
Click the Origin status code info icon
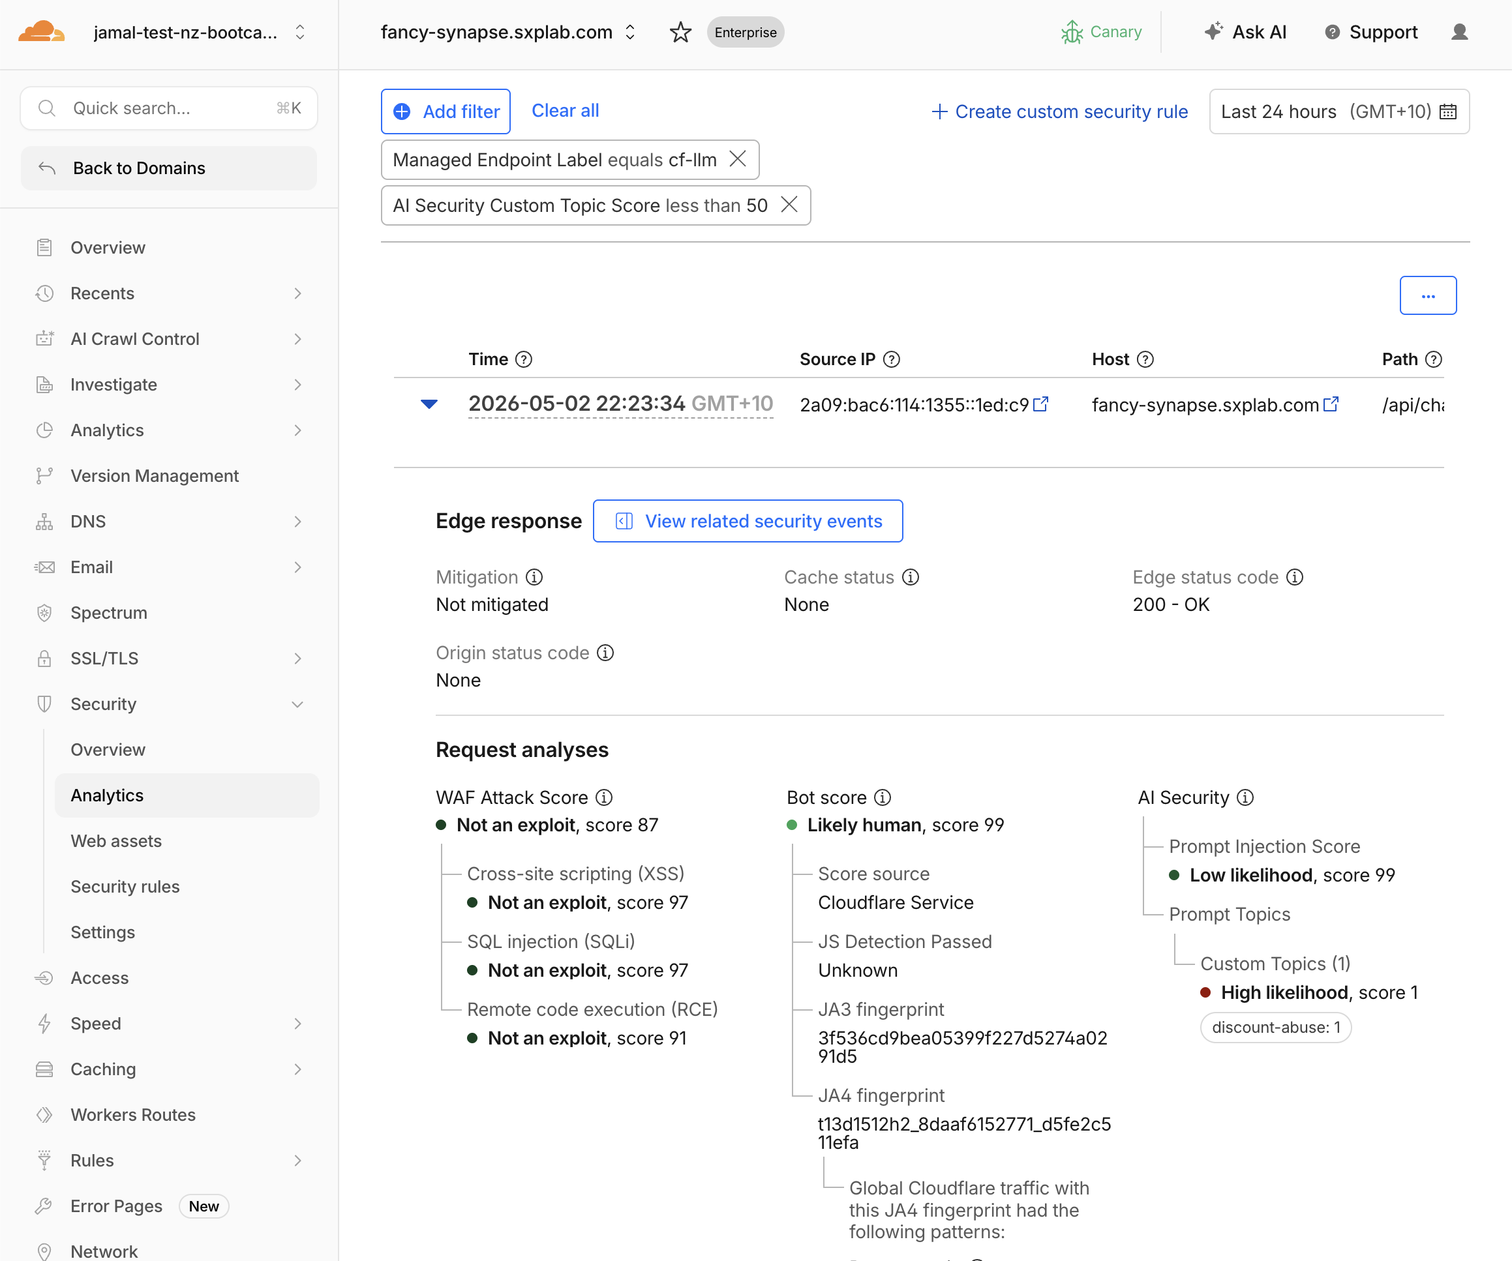point(605,653)
